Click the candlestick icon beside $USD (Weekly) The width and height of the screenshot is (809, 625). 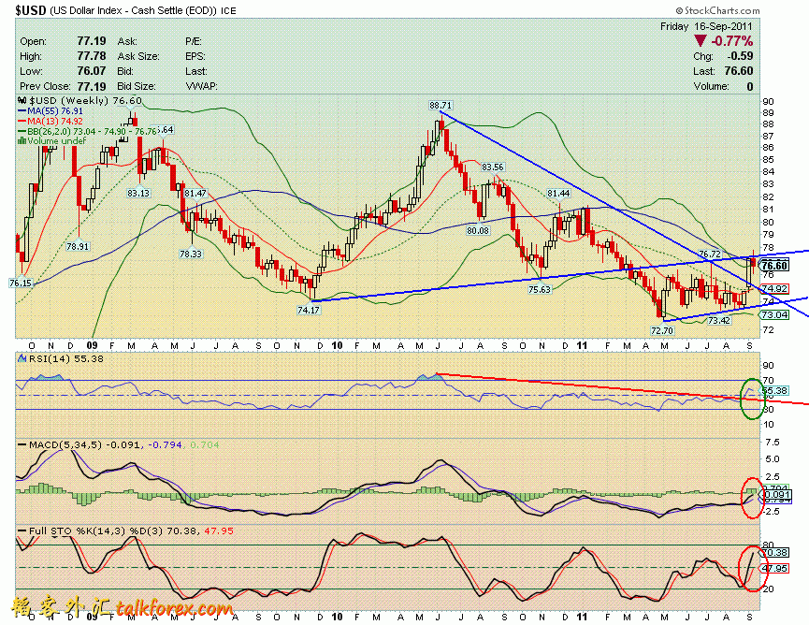point(22,101)
